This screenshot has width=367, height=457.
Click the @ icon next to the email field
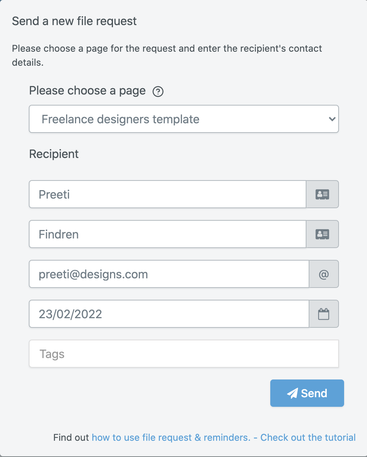point(324,274)
